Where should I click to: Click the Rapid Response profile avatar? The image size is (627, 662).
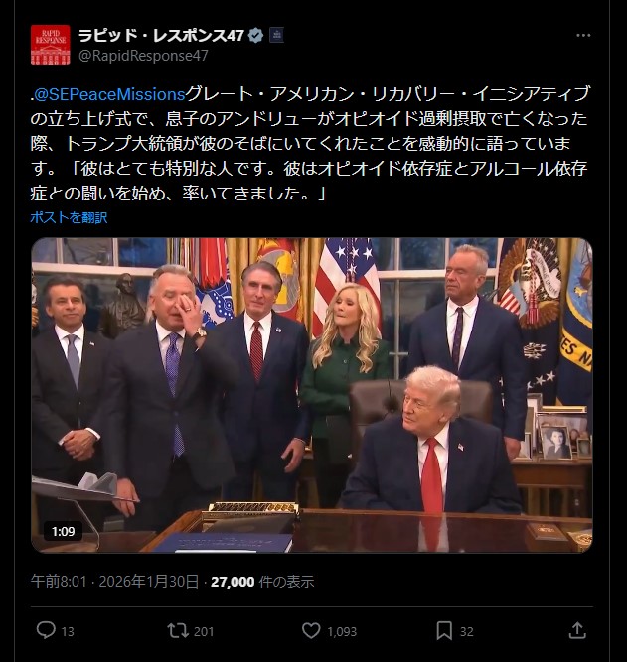point(51,45)
